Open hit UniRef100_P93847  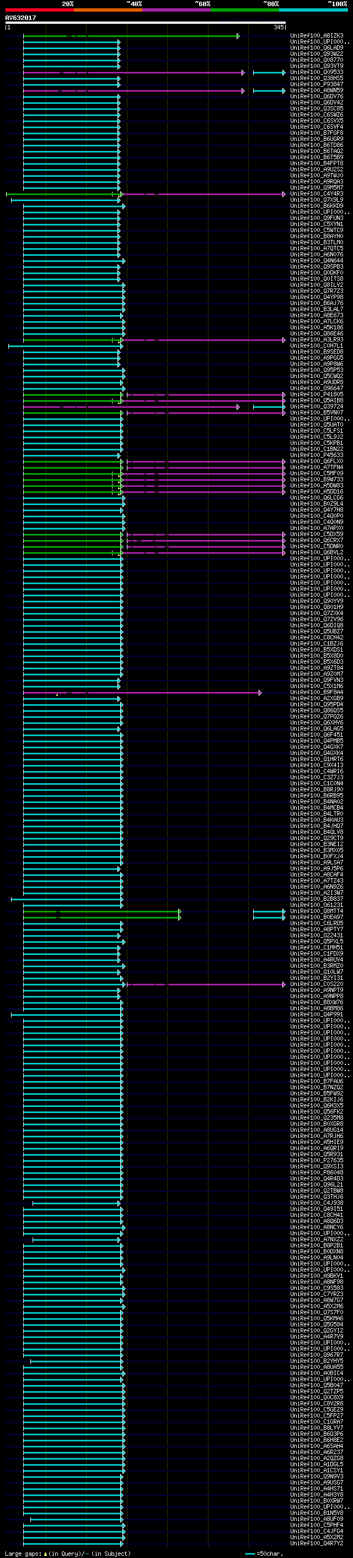pyautogui.click(x=317, y=84)
